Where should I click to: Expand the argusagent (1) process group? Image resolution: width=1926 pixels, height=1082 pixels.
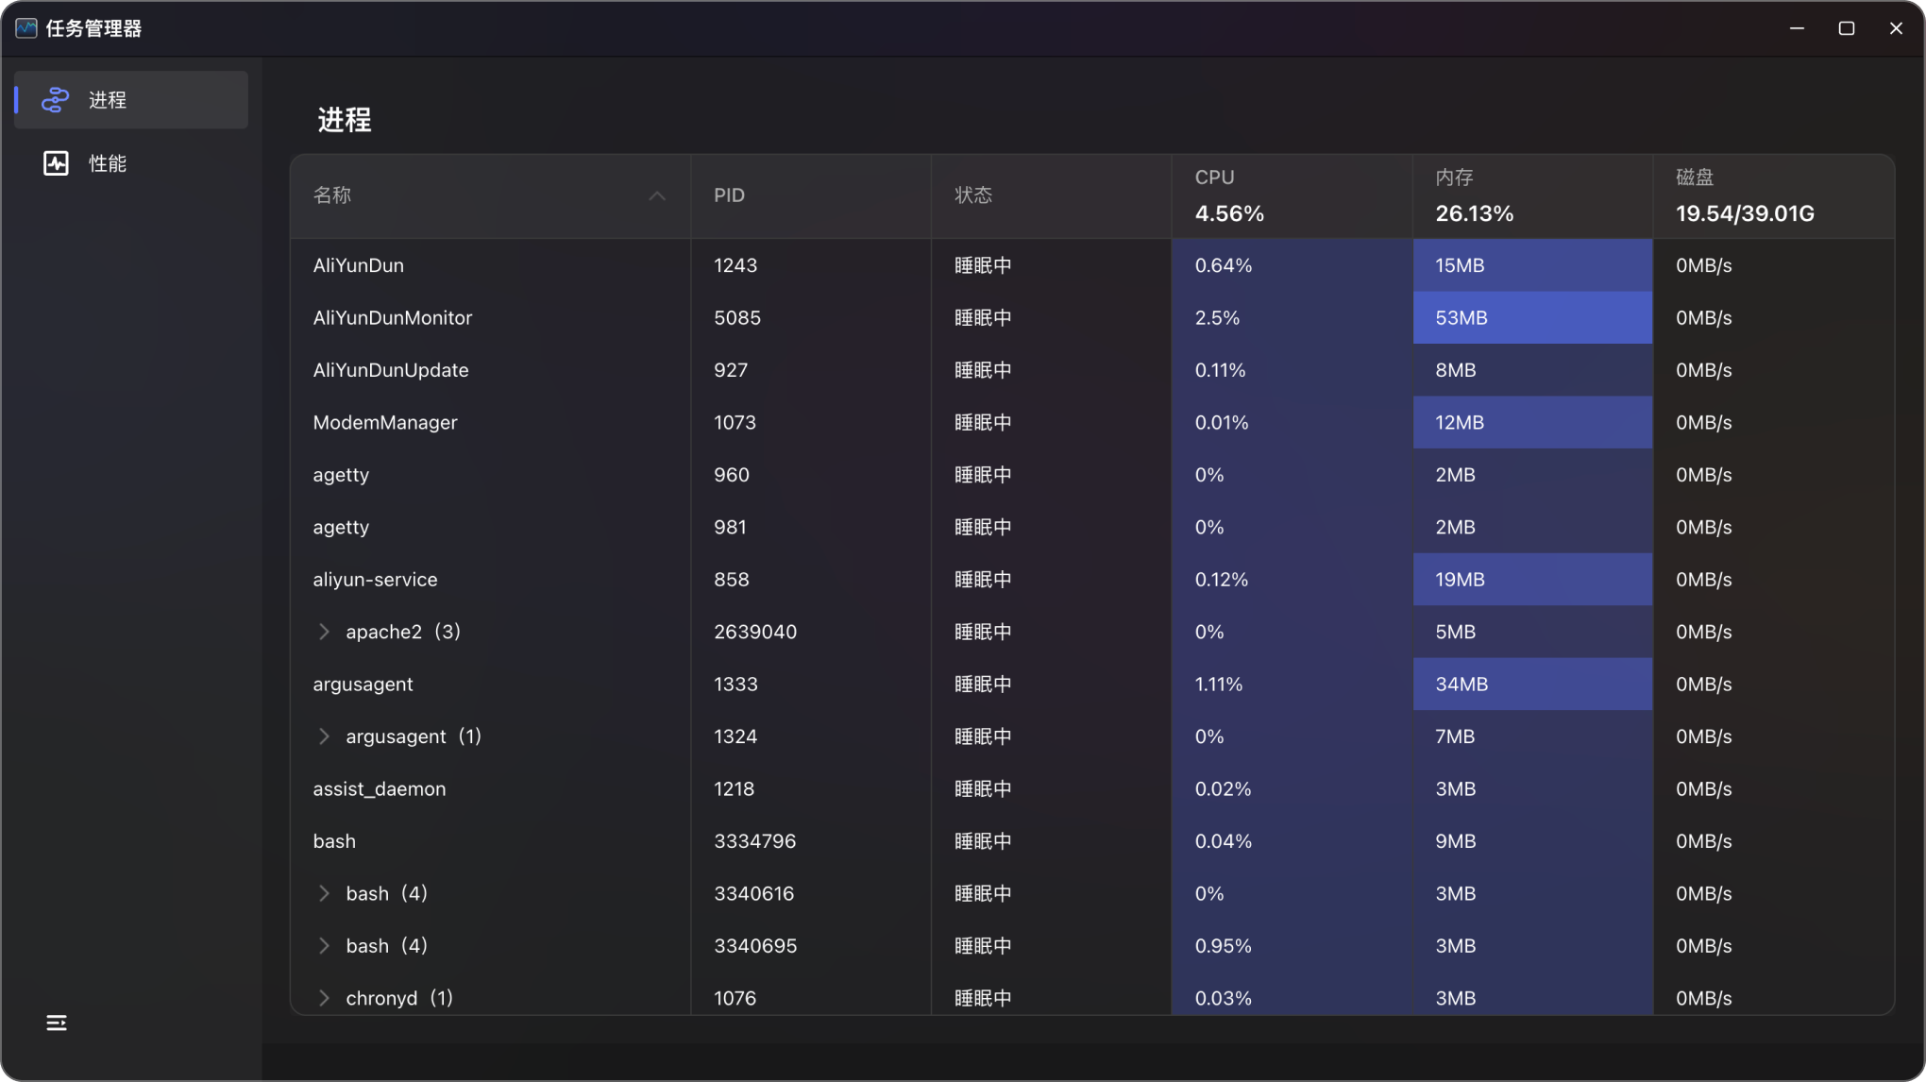pos(324,736)
